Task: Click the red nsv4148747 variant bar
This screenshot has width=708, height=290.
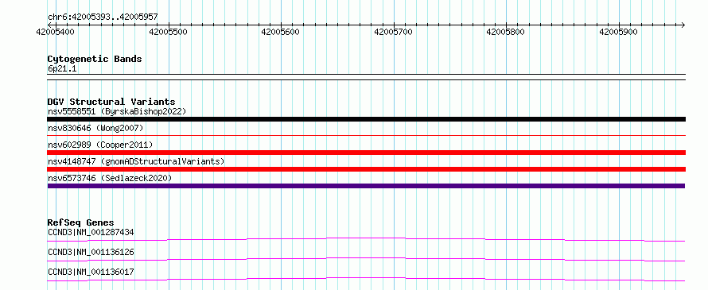Action: 366,169
